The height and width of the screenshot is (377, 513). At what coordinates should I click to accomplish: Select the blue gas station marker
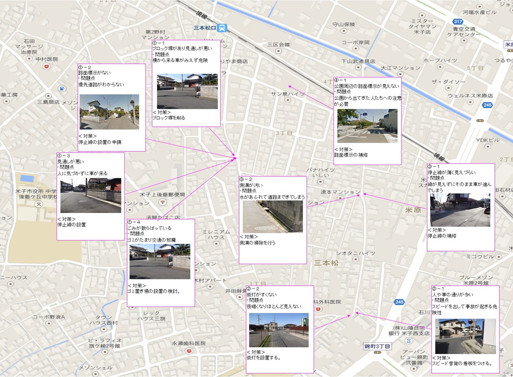click(63, 88)
